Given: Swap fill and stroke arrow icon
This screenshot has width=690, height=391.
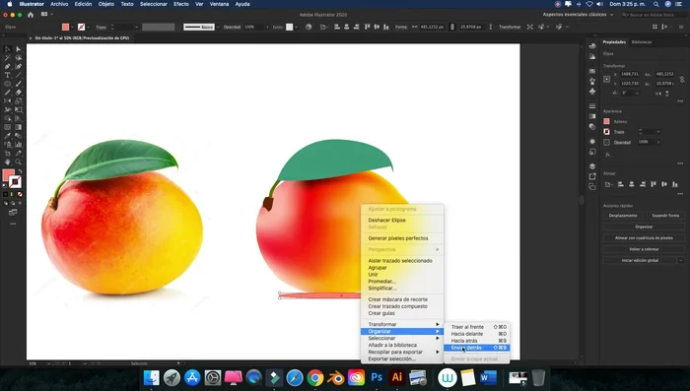Looking at the screenshot, I should (20, 171).
